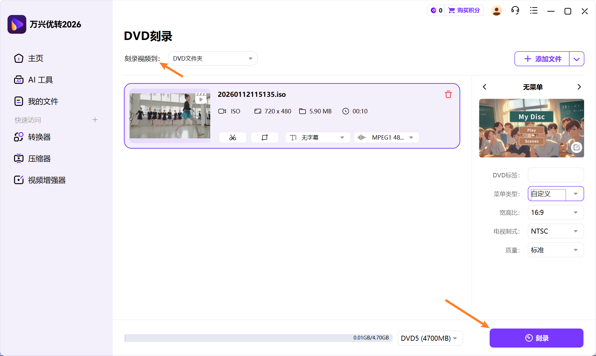Click the plus icon next to 快速访问
Viewport: 596px width, 356px height.
95,120
